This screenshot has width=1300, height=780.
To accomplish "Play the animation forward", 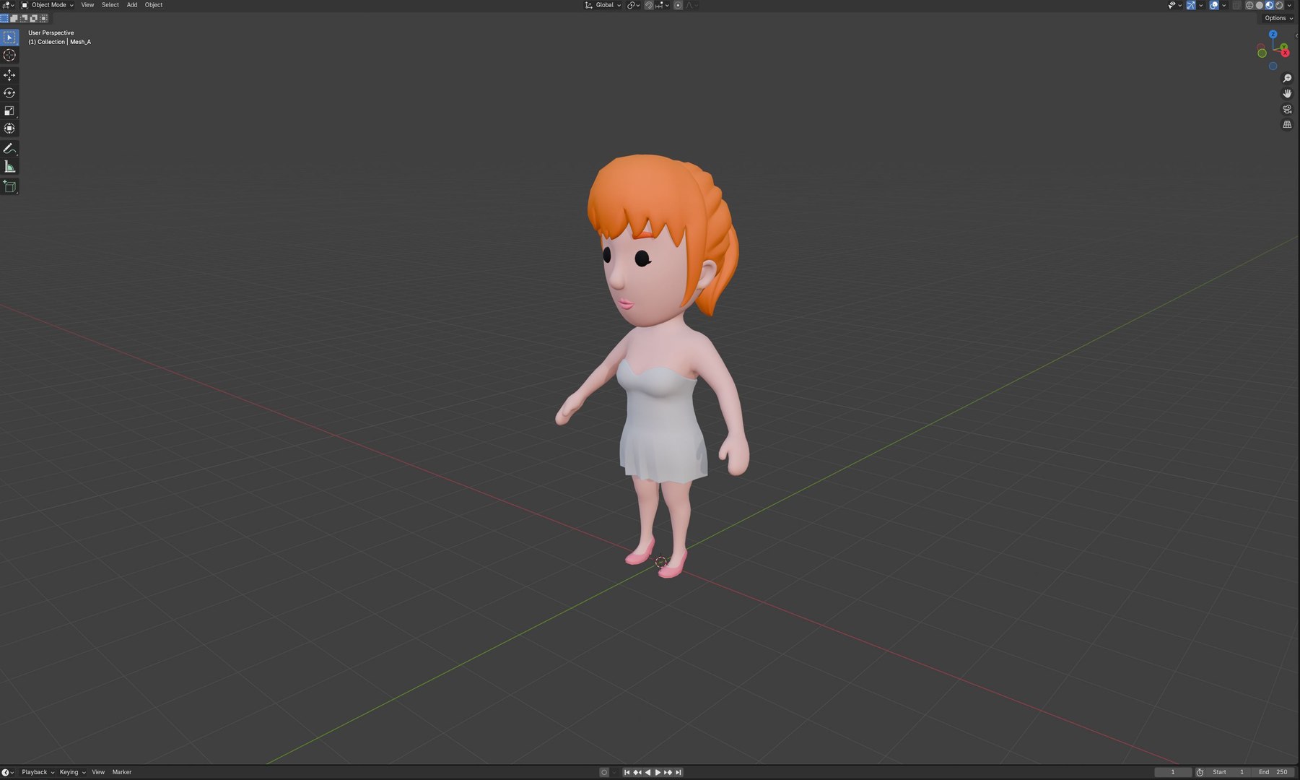I will pyautogui.click(x=658, y=772).
